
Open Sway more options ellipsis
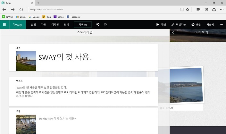click(222, 25)
